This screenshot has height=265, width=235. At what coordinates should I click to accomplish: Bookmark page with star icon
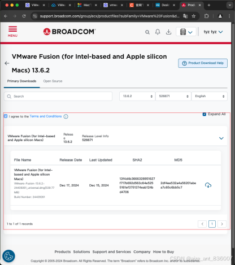coord(194,16)
